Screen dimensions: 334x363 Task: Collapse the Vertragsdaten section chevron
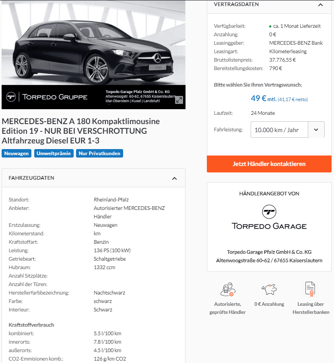click(x=320, y=4)
